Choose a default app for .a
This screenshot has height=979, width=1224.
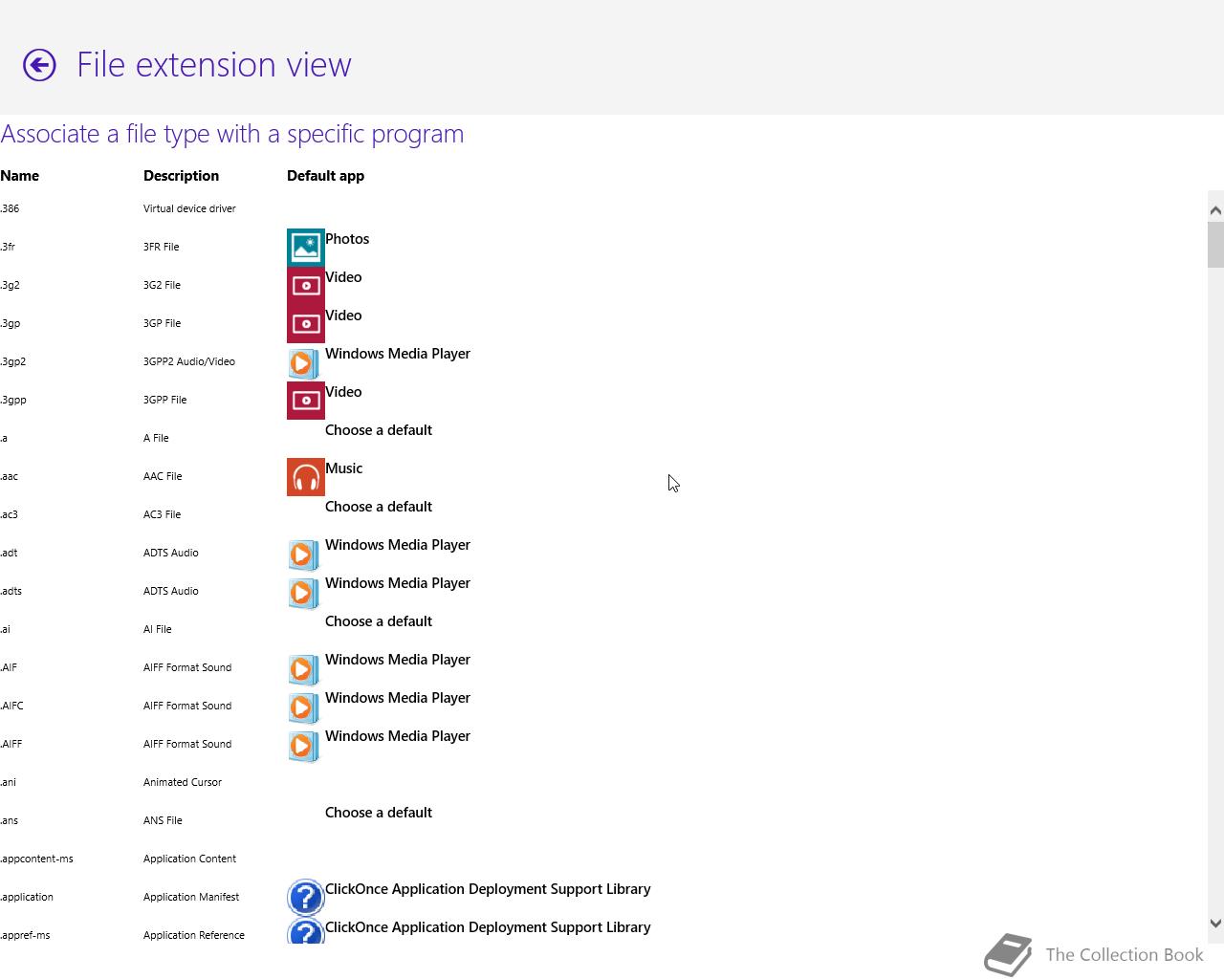coord(379,430)
